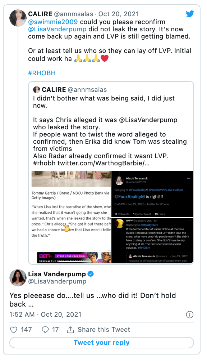Image resolution: width=207 pixels, height=361 pixels.
Task: Open the article screenshot with Chris quote
Action: [x=71, y=217]
